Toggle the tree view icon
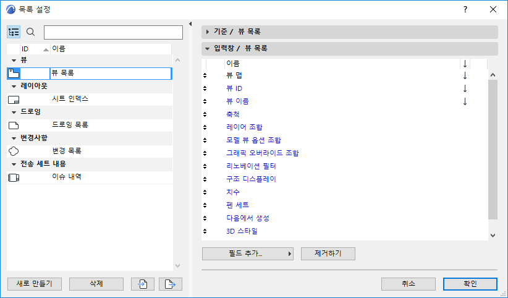Screen dimensions: 508x298 [14, 32]
